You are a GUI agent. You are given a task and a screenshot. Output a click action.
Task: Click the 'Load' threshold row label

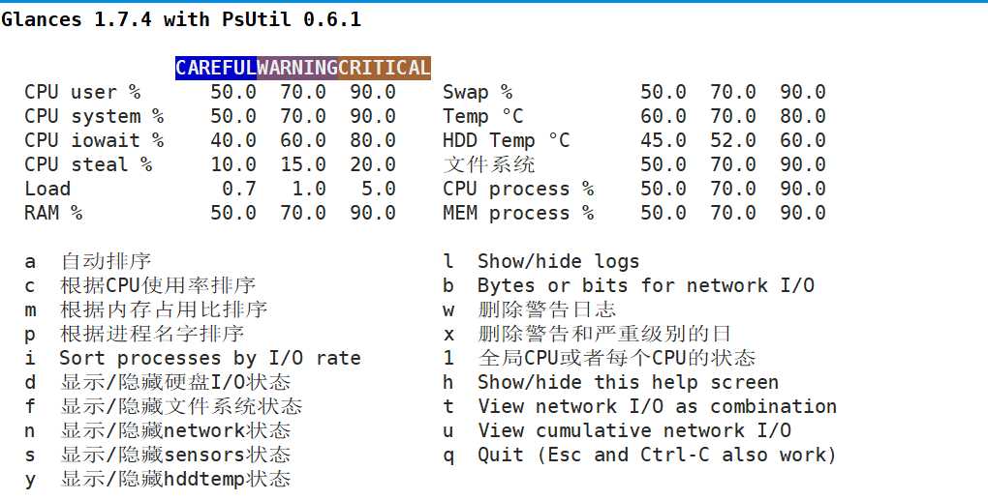[x=47, y=189]
